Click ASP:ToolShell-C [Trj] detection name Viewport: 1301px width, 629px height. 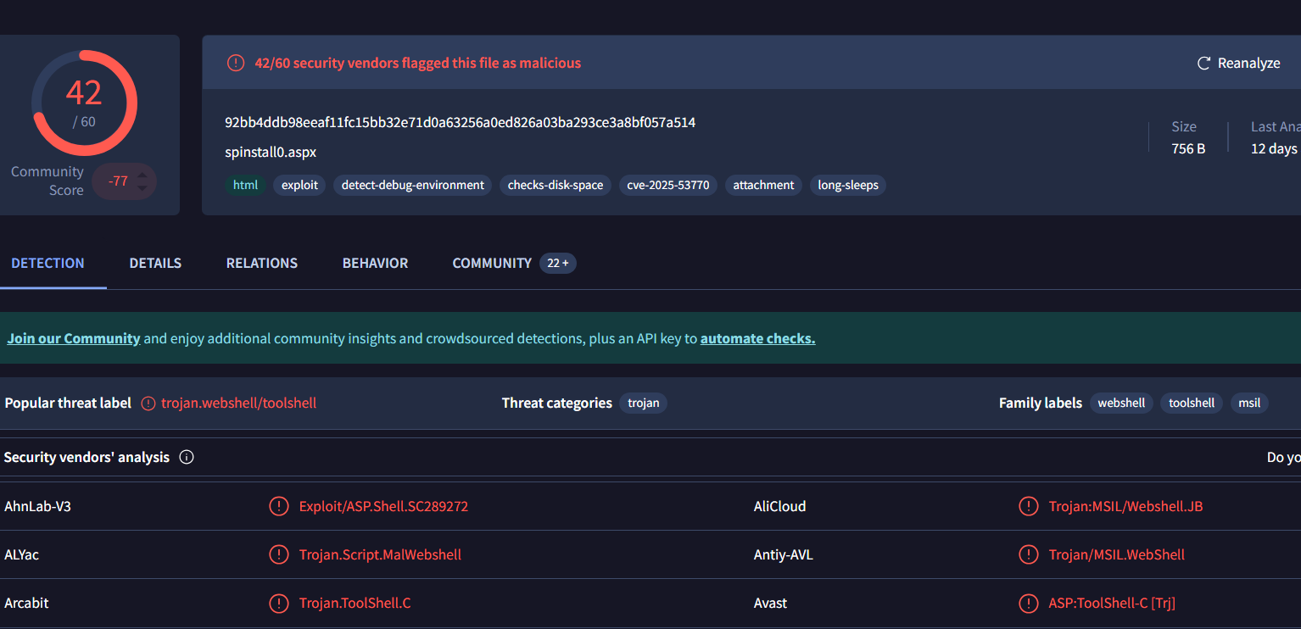click(1112, 604)
